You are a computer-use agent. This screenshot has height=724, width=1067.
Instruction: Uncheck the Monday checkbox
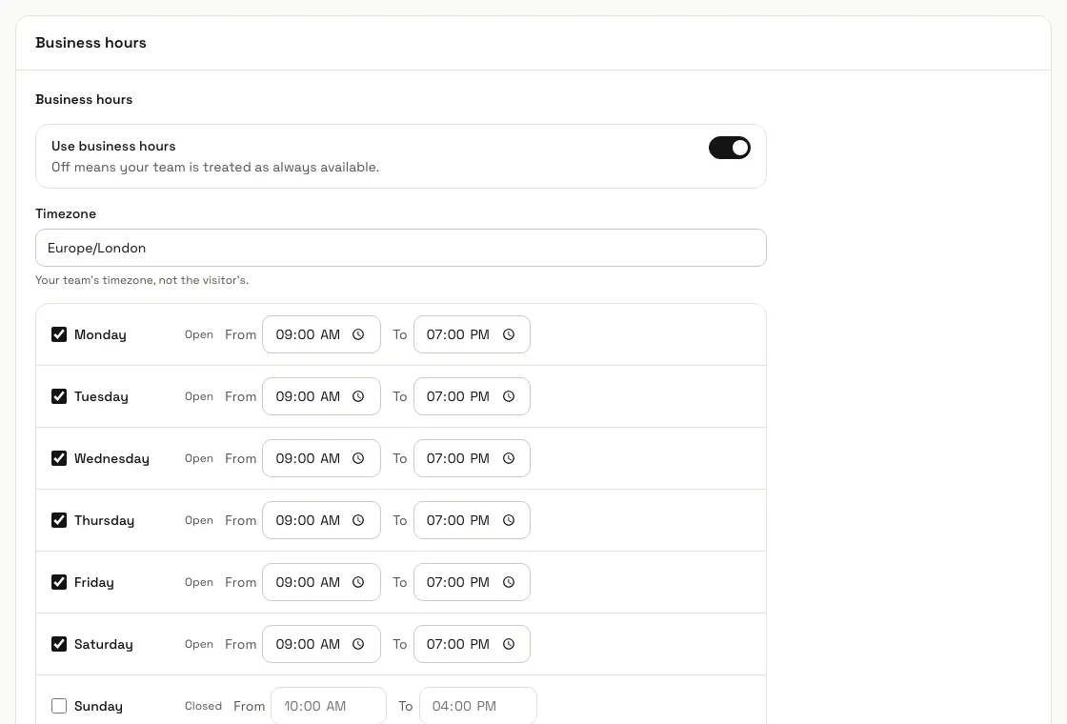tap(59, 334)
